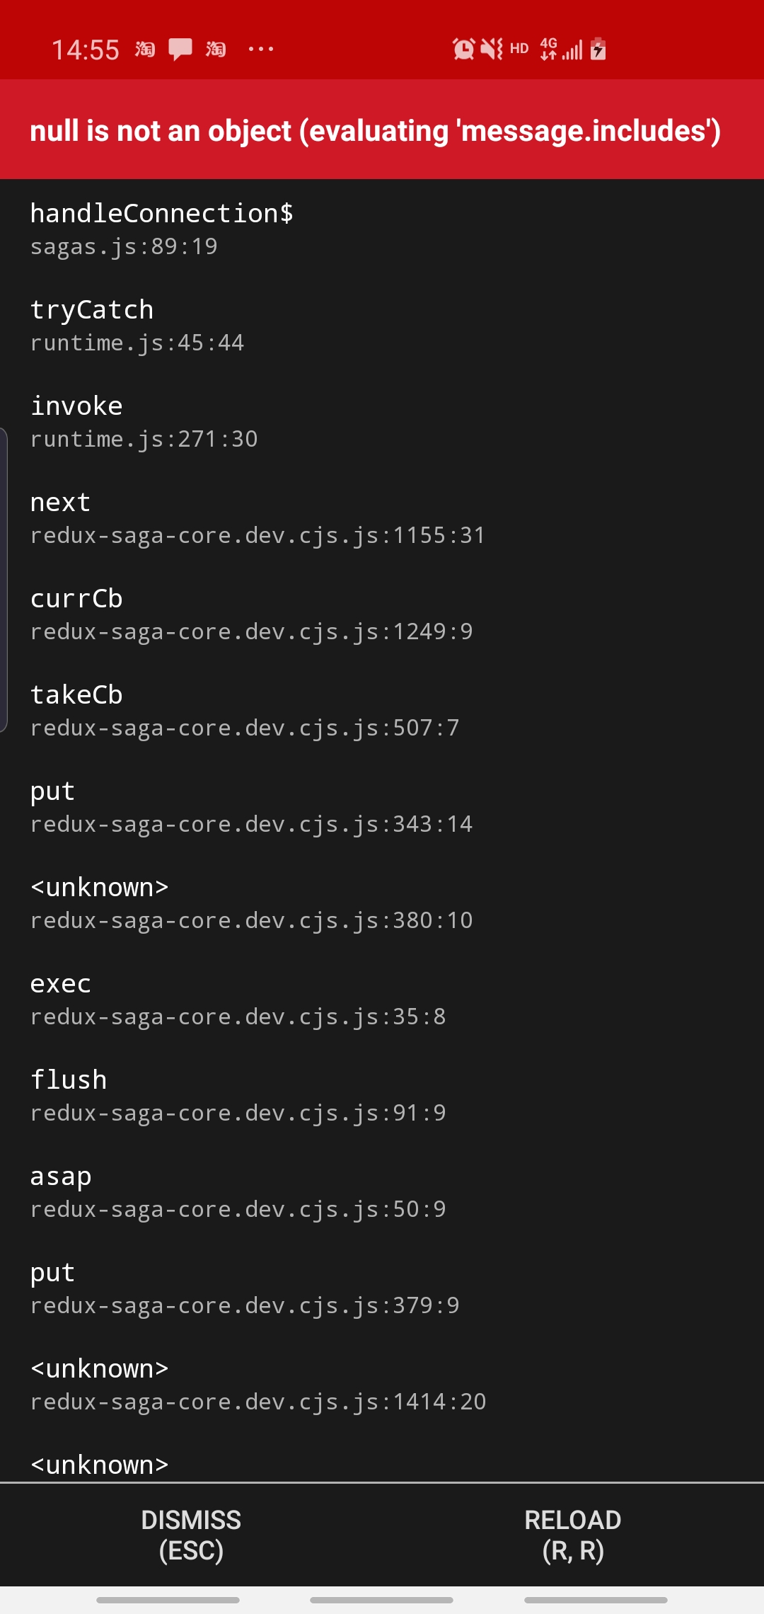Tap the muted sound status icon
764x1614 pixels.
coord(492,49)
